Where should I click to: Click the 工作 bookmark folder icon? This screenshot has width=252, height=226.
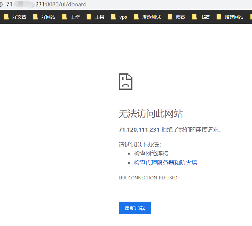click(x=65, y=17)
